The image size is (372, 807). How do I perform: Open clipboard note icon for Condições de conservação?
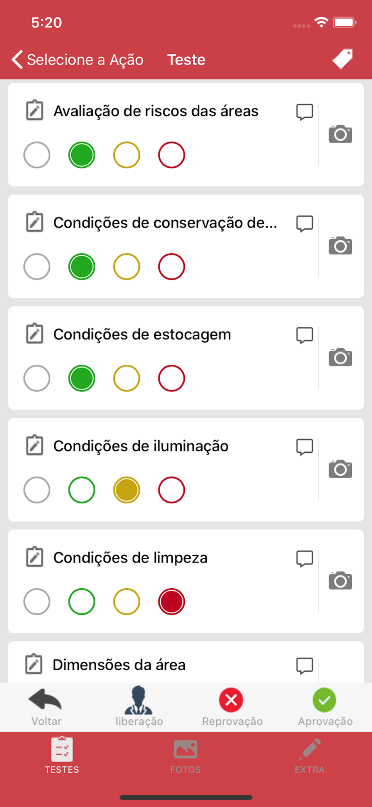pyautogui.click(x=35, y=222)
